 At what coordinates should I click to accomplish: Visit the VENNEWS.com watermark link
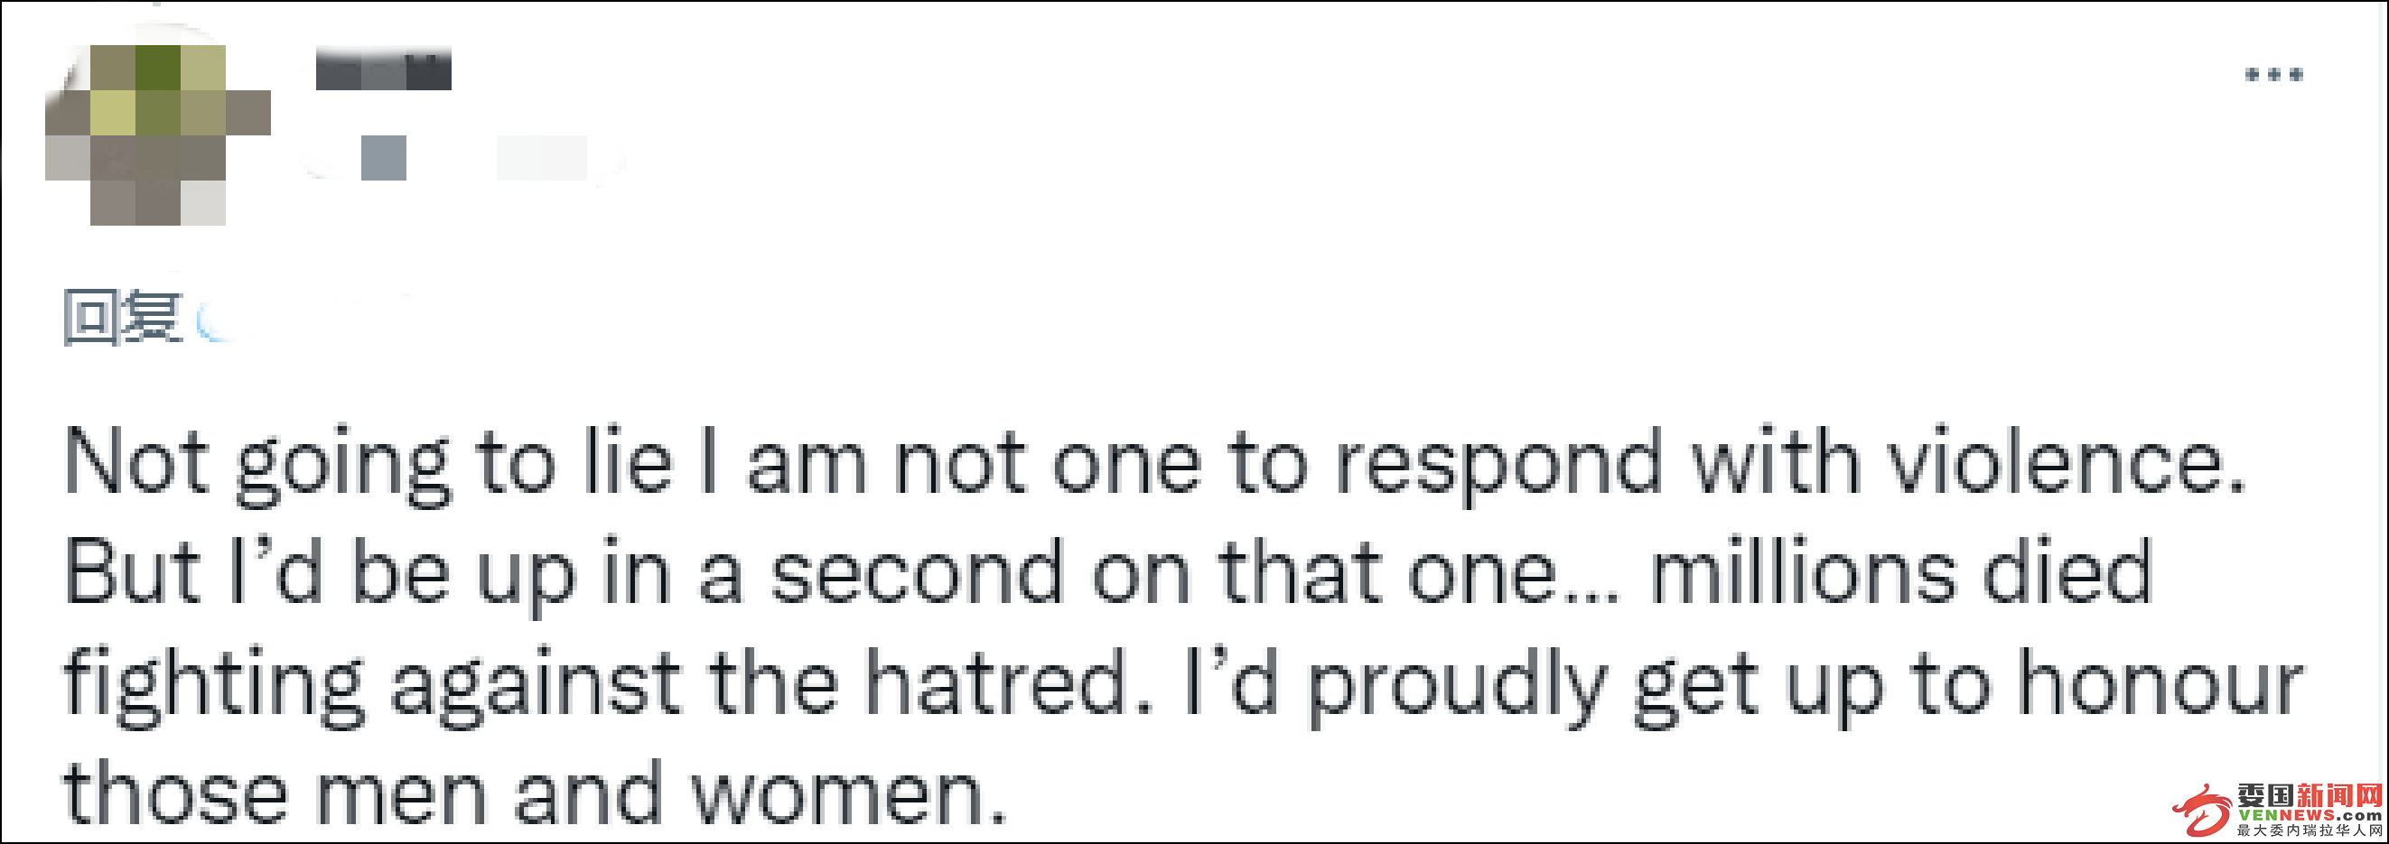tap(2310, 815)
